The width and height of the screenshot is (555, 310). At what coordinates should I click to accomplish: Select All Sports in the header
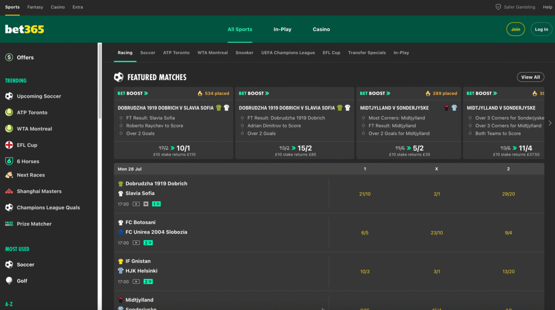pos(240,29)
